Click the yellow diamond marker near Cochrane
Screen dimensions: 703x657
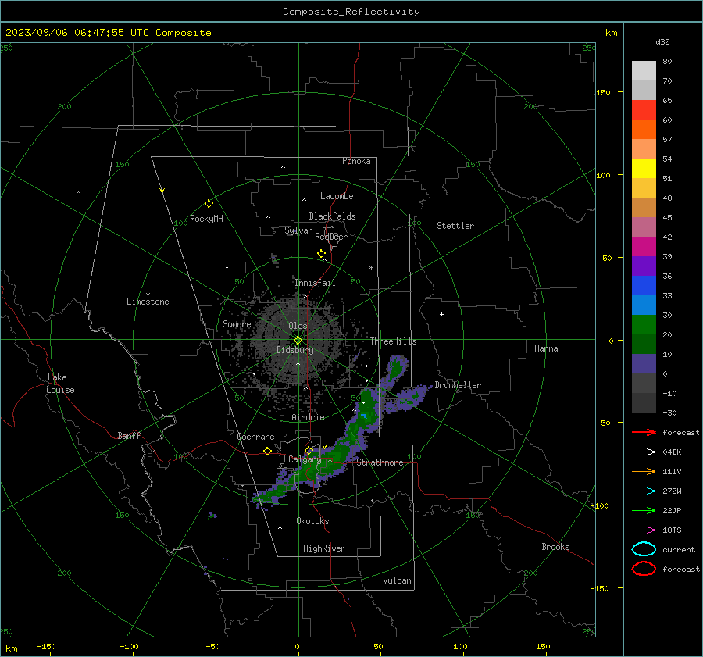(267, 452)
